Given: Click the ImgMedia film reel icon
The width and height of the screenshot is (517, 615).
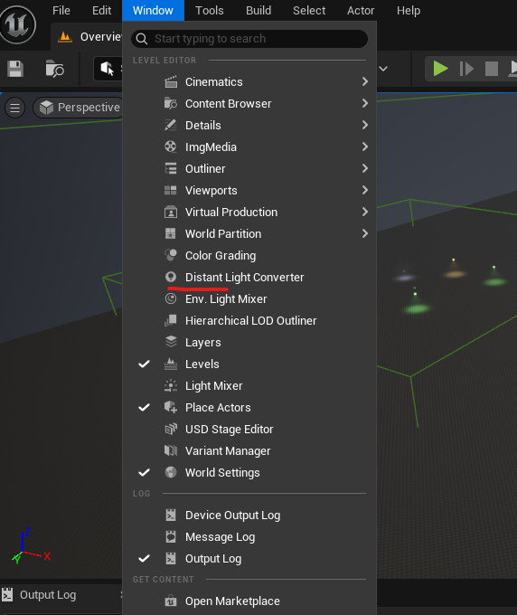Looking at the screenshot, I should (171, 147).
